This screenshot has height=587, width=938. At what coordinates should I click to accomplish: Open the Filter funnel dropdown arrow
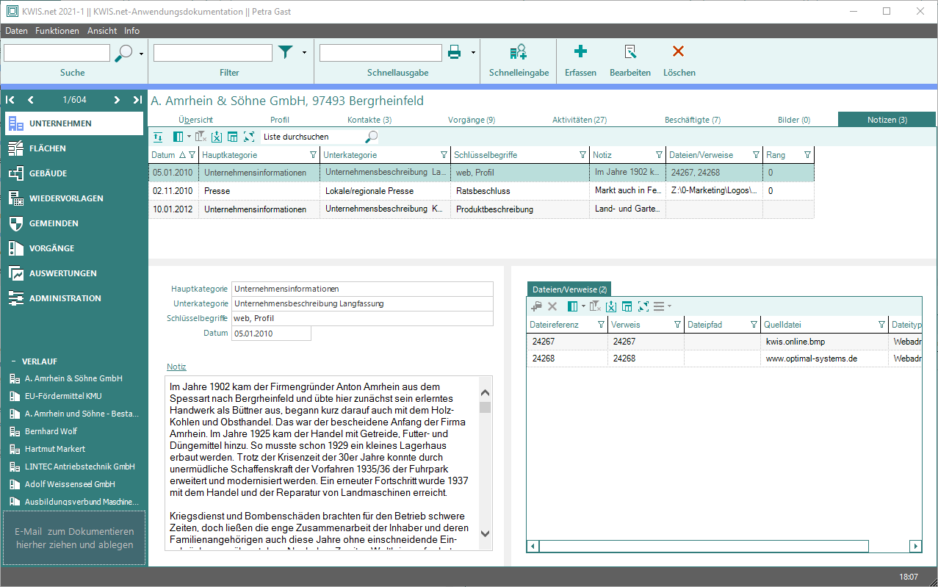point(304,52)
